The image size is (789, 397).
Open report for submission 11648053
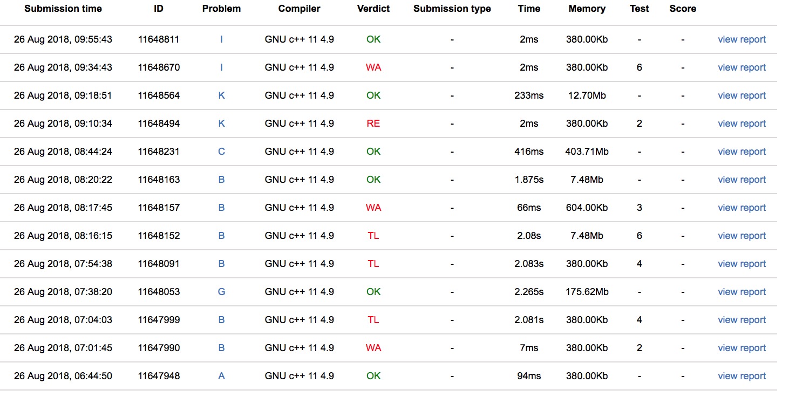742,292
